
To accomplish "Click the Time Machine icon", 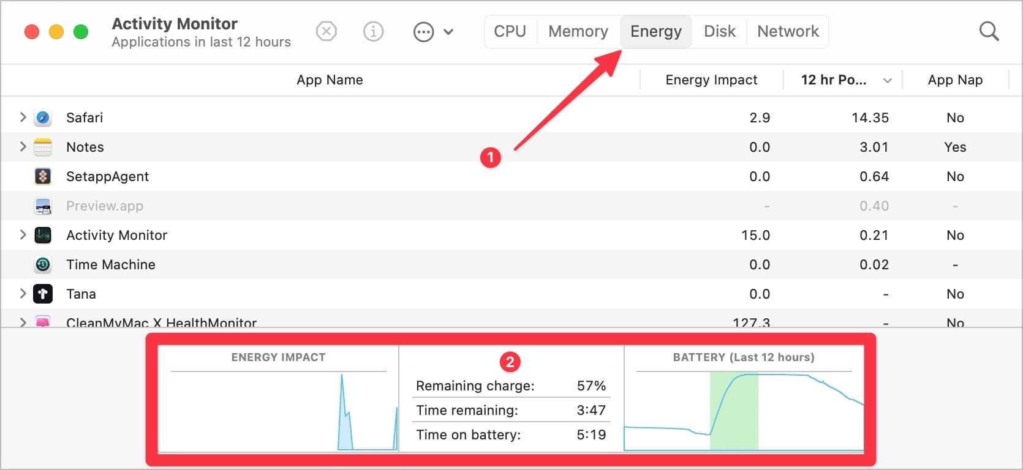I will click(43, 264).
